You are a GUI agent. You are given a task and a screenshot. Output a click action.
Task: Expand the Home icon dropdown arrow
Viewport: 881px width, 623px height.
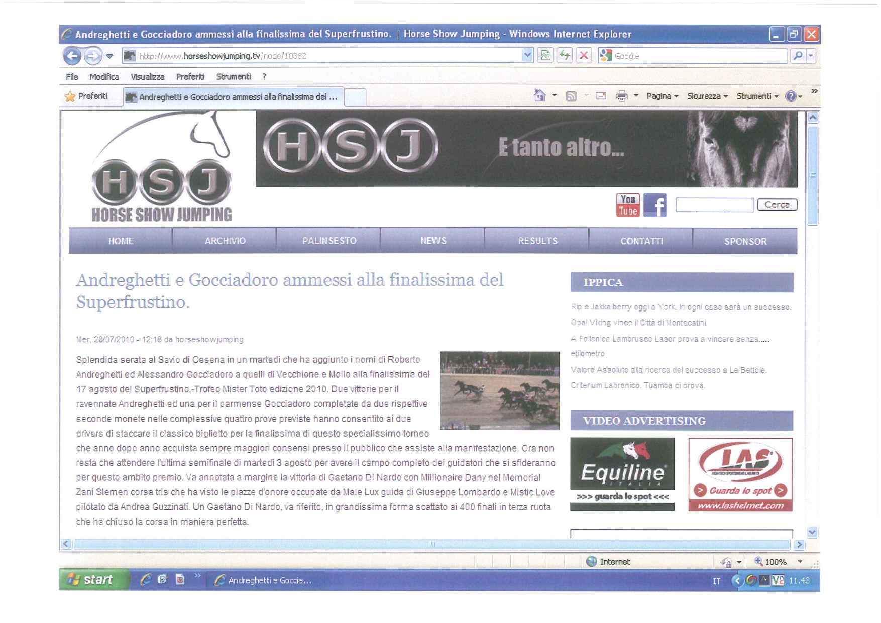click(x=555, y=95)
